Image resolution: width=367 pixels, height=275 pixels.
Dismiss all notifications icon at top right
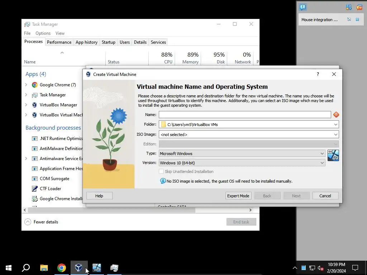359,7
